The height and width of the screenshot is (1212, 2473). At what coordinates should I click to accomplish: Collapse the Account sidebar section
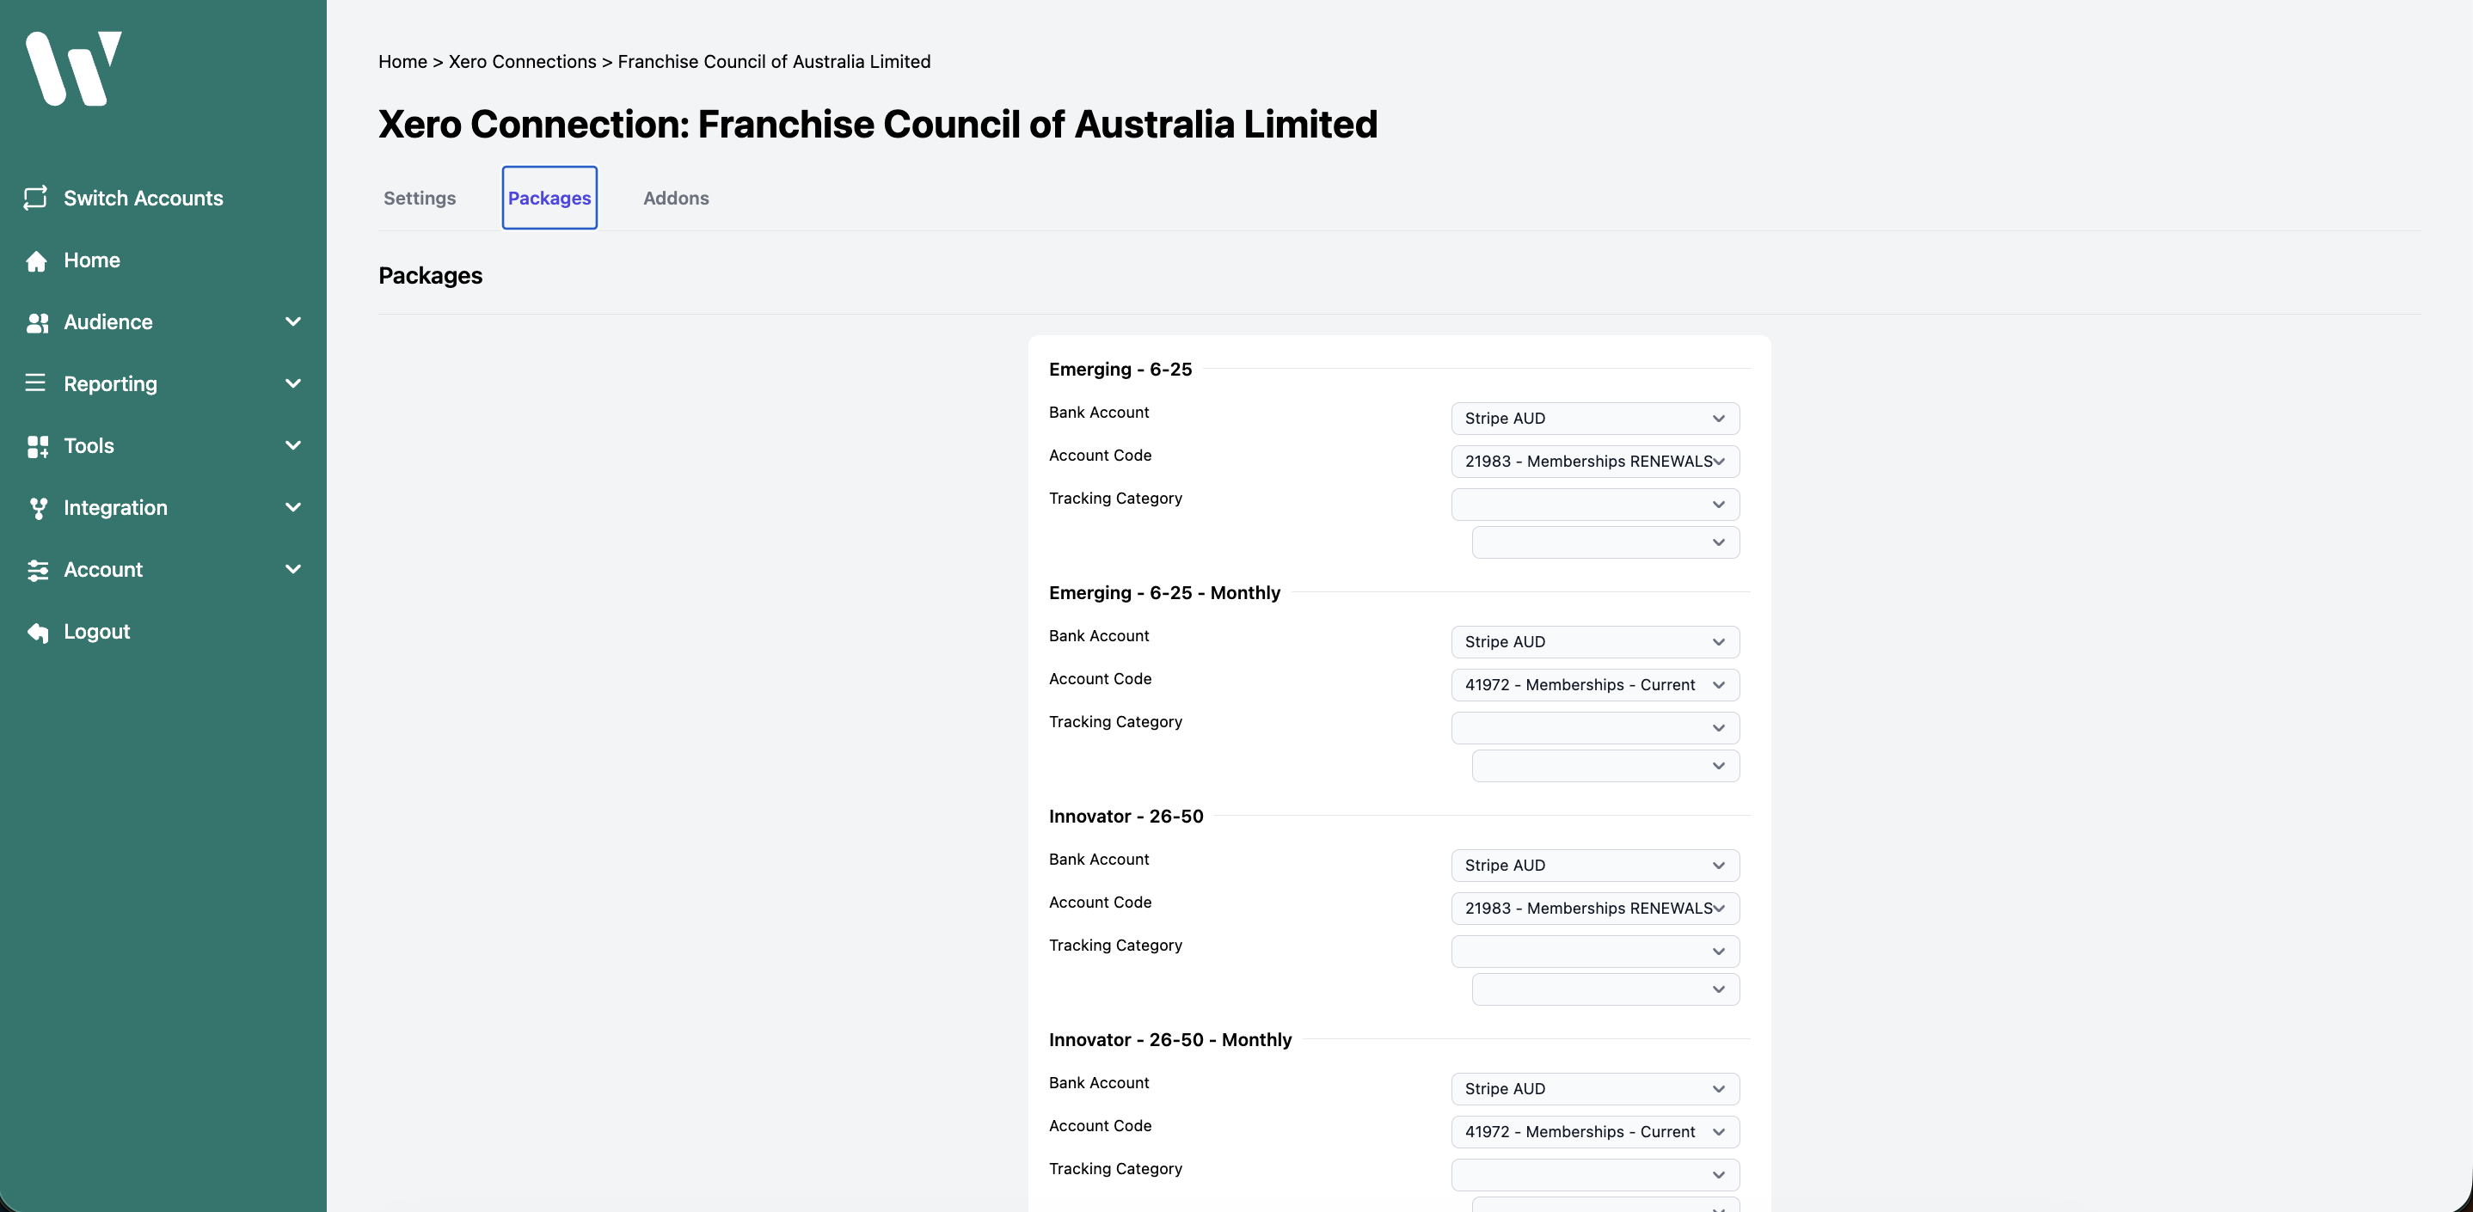[x=294, y=569]
